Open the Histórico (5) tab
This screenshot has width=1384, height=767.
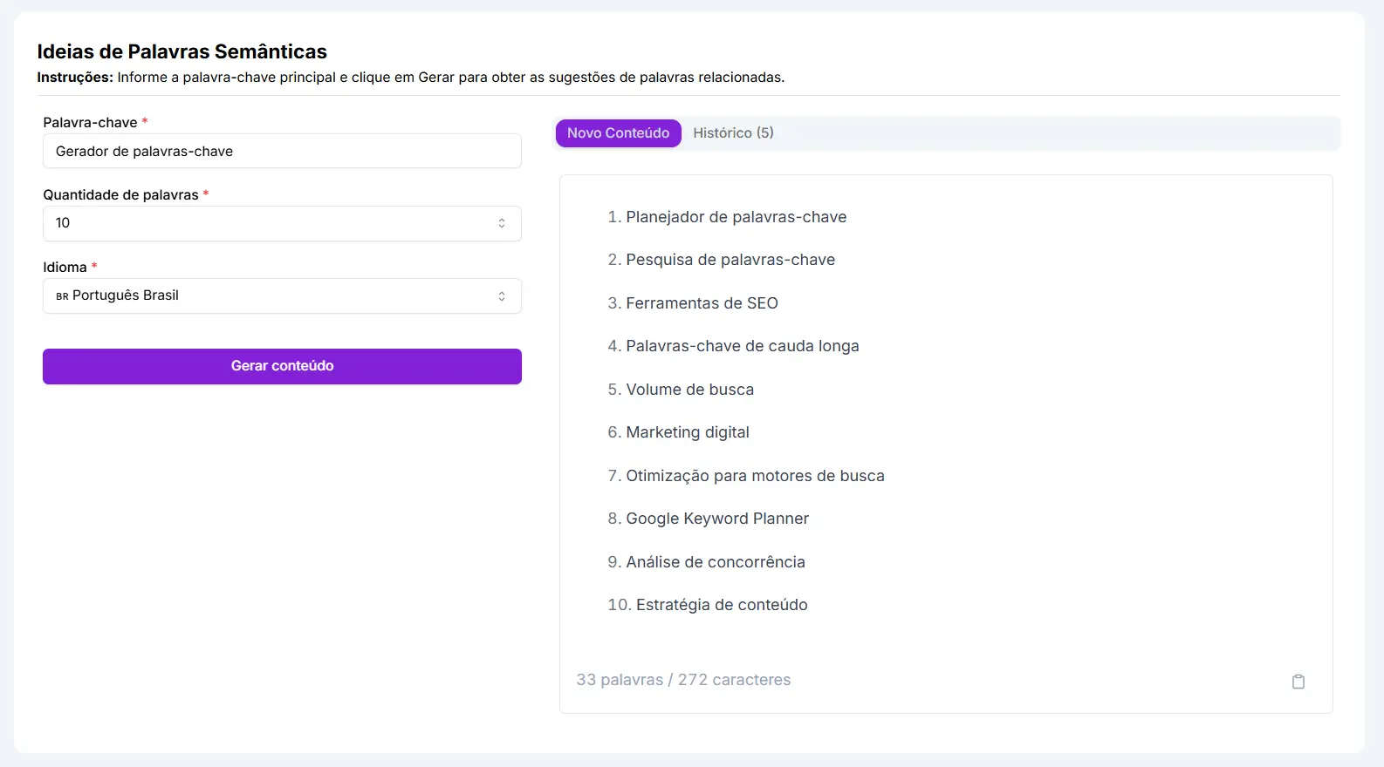pos(733,133)
